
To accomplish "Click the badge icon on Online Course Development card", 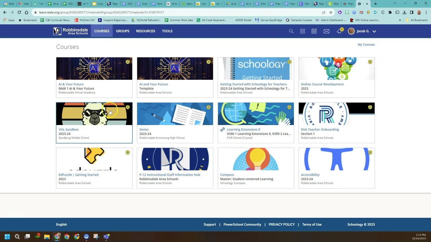I will [370, 62].
